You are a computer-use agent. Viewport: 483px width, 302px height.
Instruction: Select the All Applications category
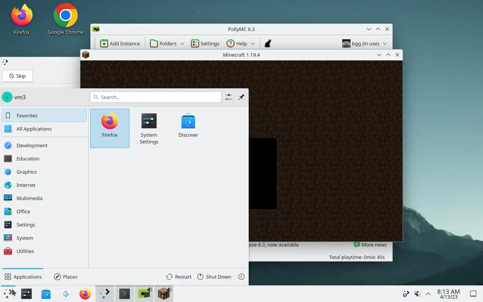[44, 129]
